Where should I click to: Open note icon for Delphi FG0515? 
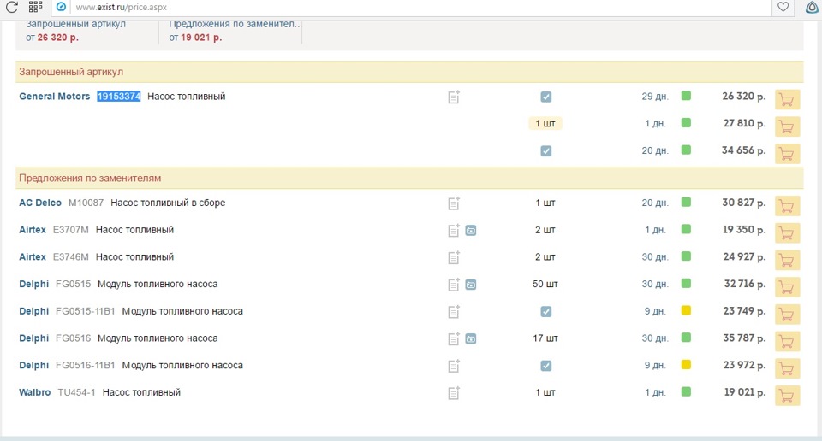point(454,285)
